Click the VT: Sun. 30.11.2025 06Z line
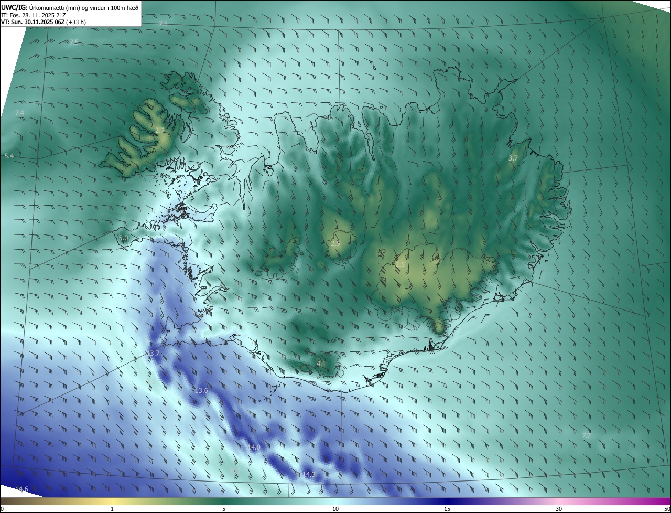Image resolution: width=671 pixels, height=513 pixels. pos(44,22)
